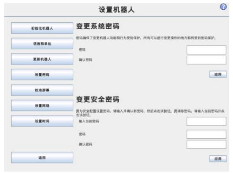
Task: Focus the system 确认密码 input field
Action: click(x=207, y=60)
